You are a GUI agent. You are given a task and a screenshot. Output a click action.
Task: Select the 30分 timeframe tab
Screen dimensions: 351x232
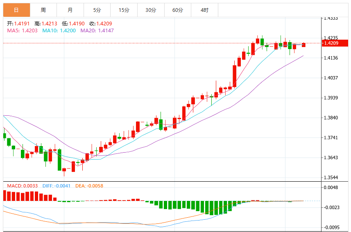click(x=151, y=10)
